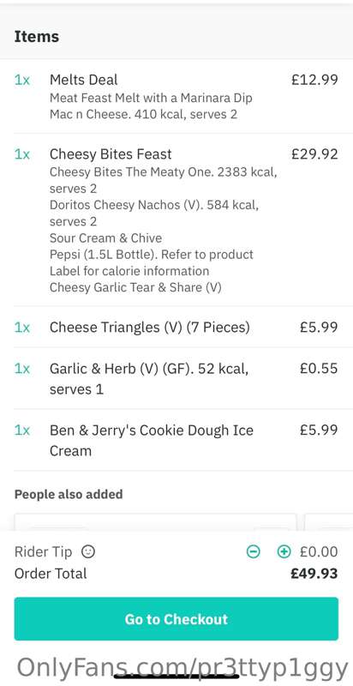The height and width of the screenshot is (686, 353).
Task: Open Ben & Jerry's Cookie Dough item
Action: [176, 440]
